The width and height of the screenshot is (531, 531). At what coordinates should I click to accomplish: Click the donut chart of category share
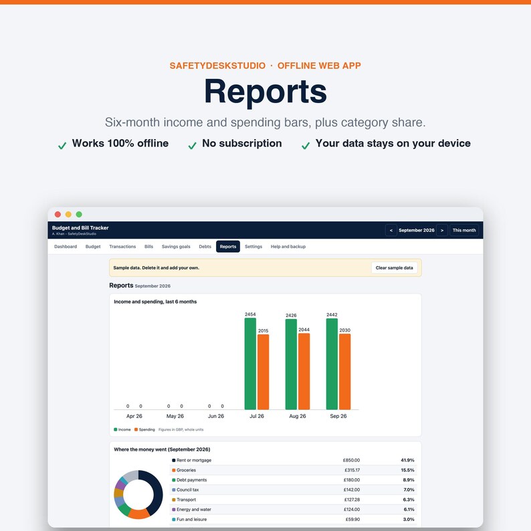click(138, 495)
